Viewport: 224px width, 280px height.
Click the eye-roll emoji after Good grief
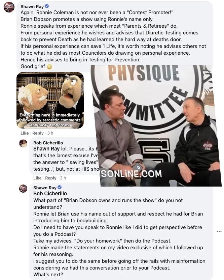coord(49,67)
